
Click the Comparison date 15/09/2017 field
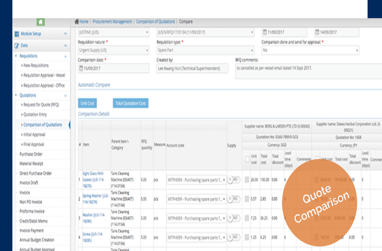pos(114,68)
